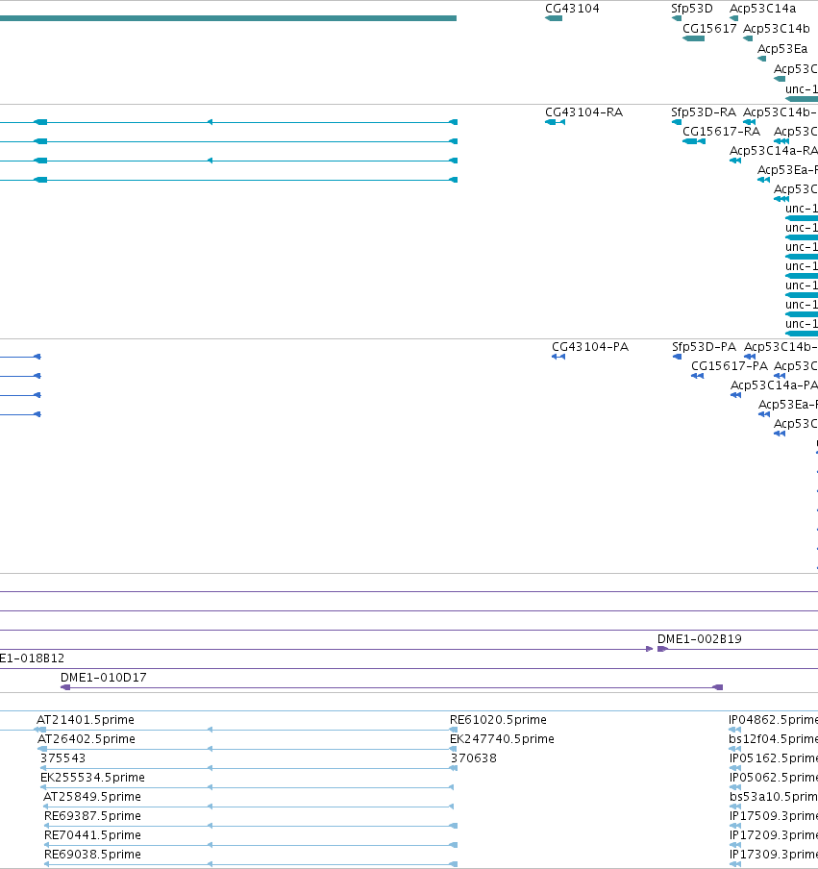Click the CG15617 gene arrow glyph
This screenshot has width=818, height=869.
693,38
